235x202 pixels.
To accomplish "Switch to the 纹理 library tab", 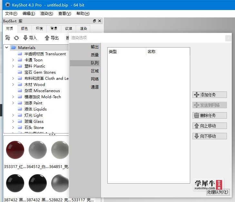I will click(x=69, y=28).
